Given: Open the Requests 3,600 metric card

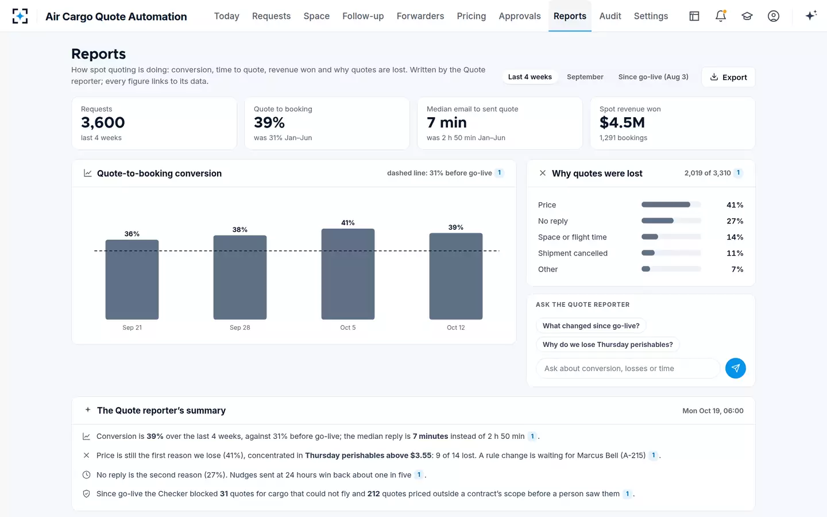Looking at the screenshot, I should pyautogui.click(x=154, y=124).
